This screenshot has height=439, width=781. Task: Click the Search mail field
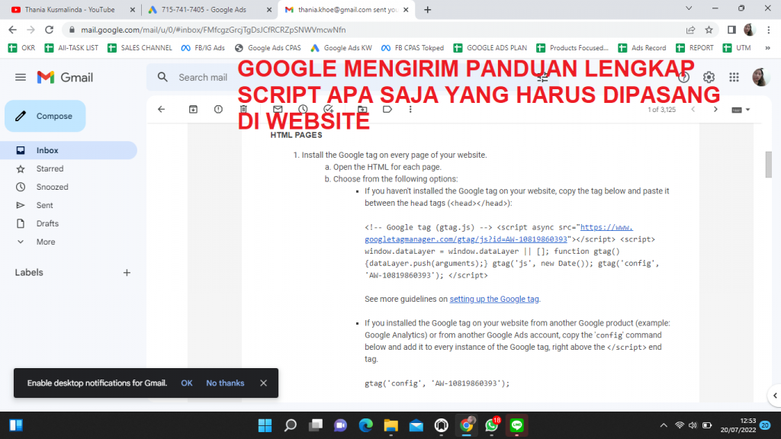pos(203,77)
